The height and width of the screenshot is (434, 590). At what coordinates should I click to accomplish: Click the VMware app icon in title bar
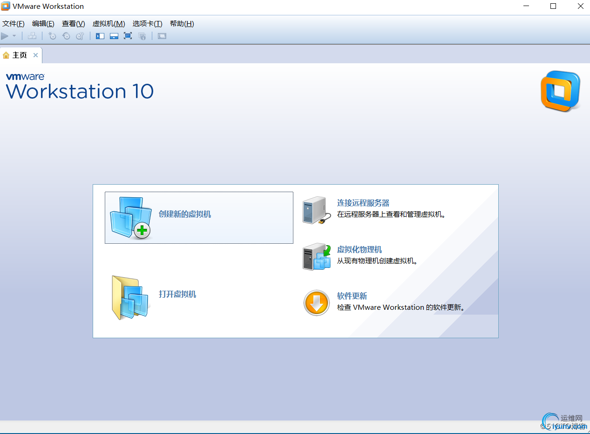click(x=6, y=6)
